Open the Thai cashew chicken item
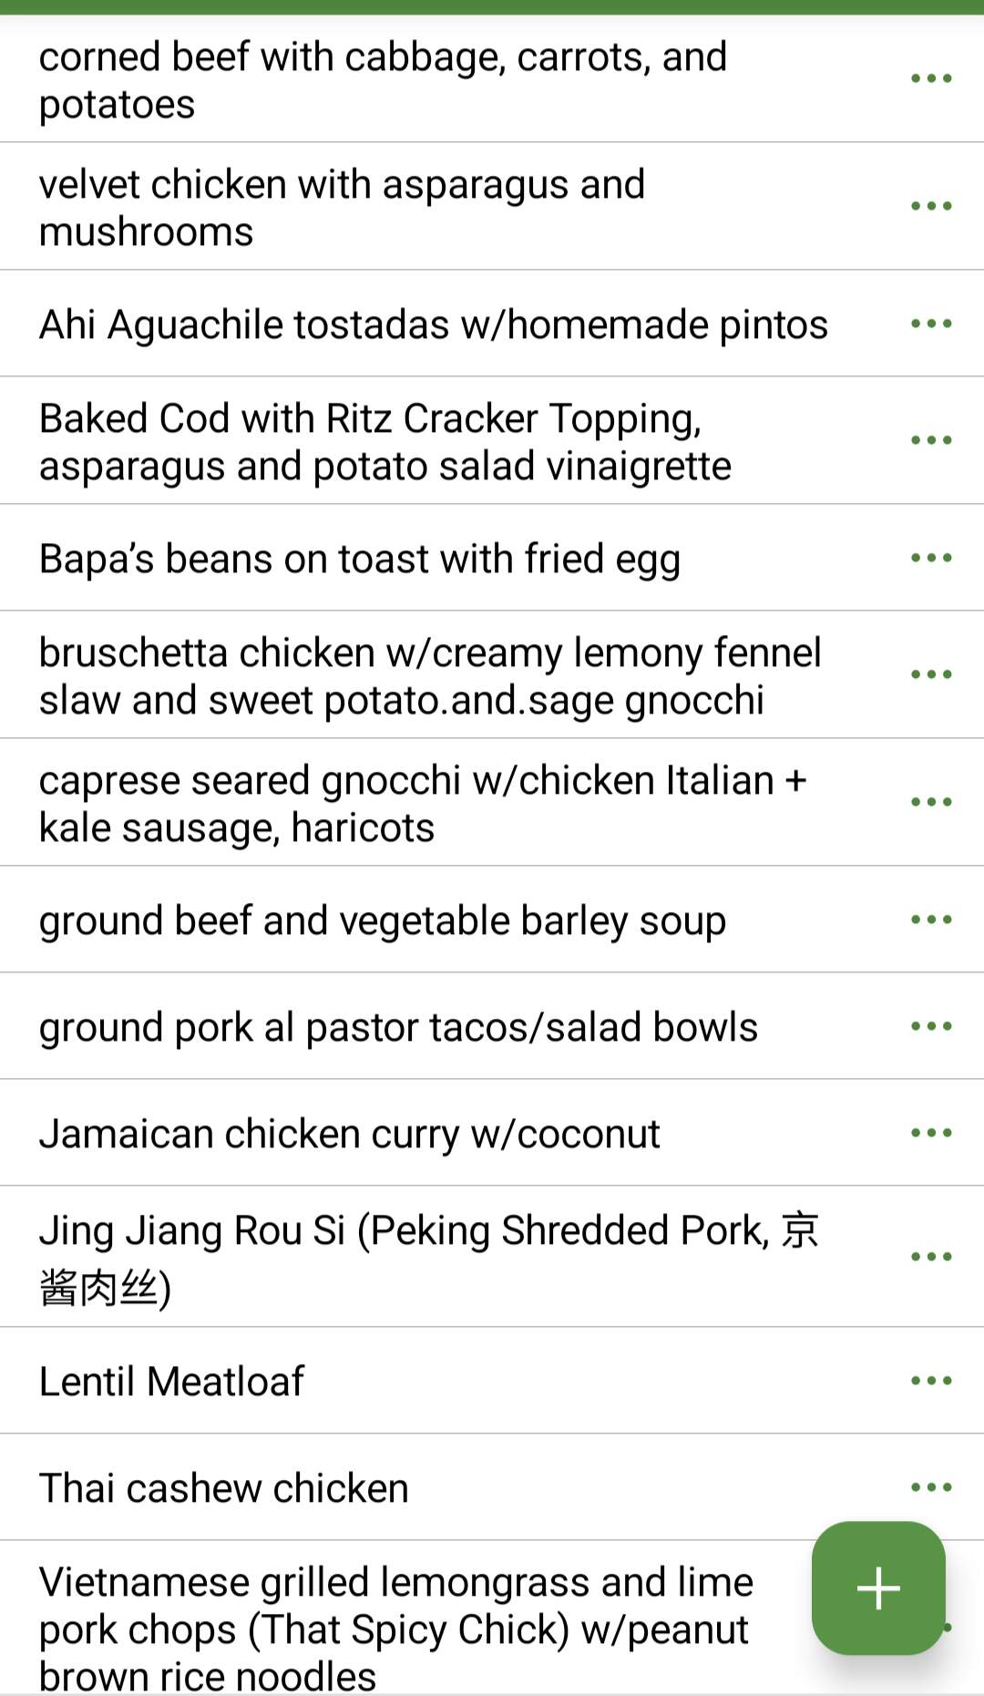 coord(224,1488)
